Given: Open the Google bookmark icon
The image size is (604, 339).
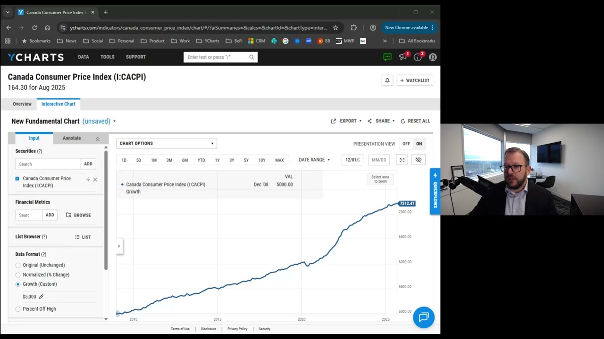Looking at the screenshot, I should 285,41.
